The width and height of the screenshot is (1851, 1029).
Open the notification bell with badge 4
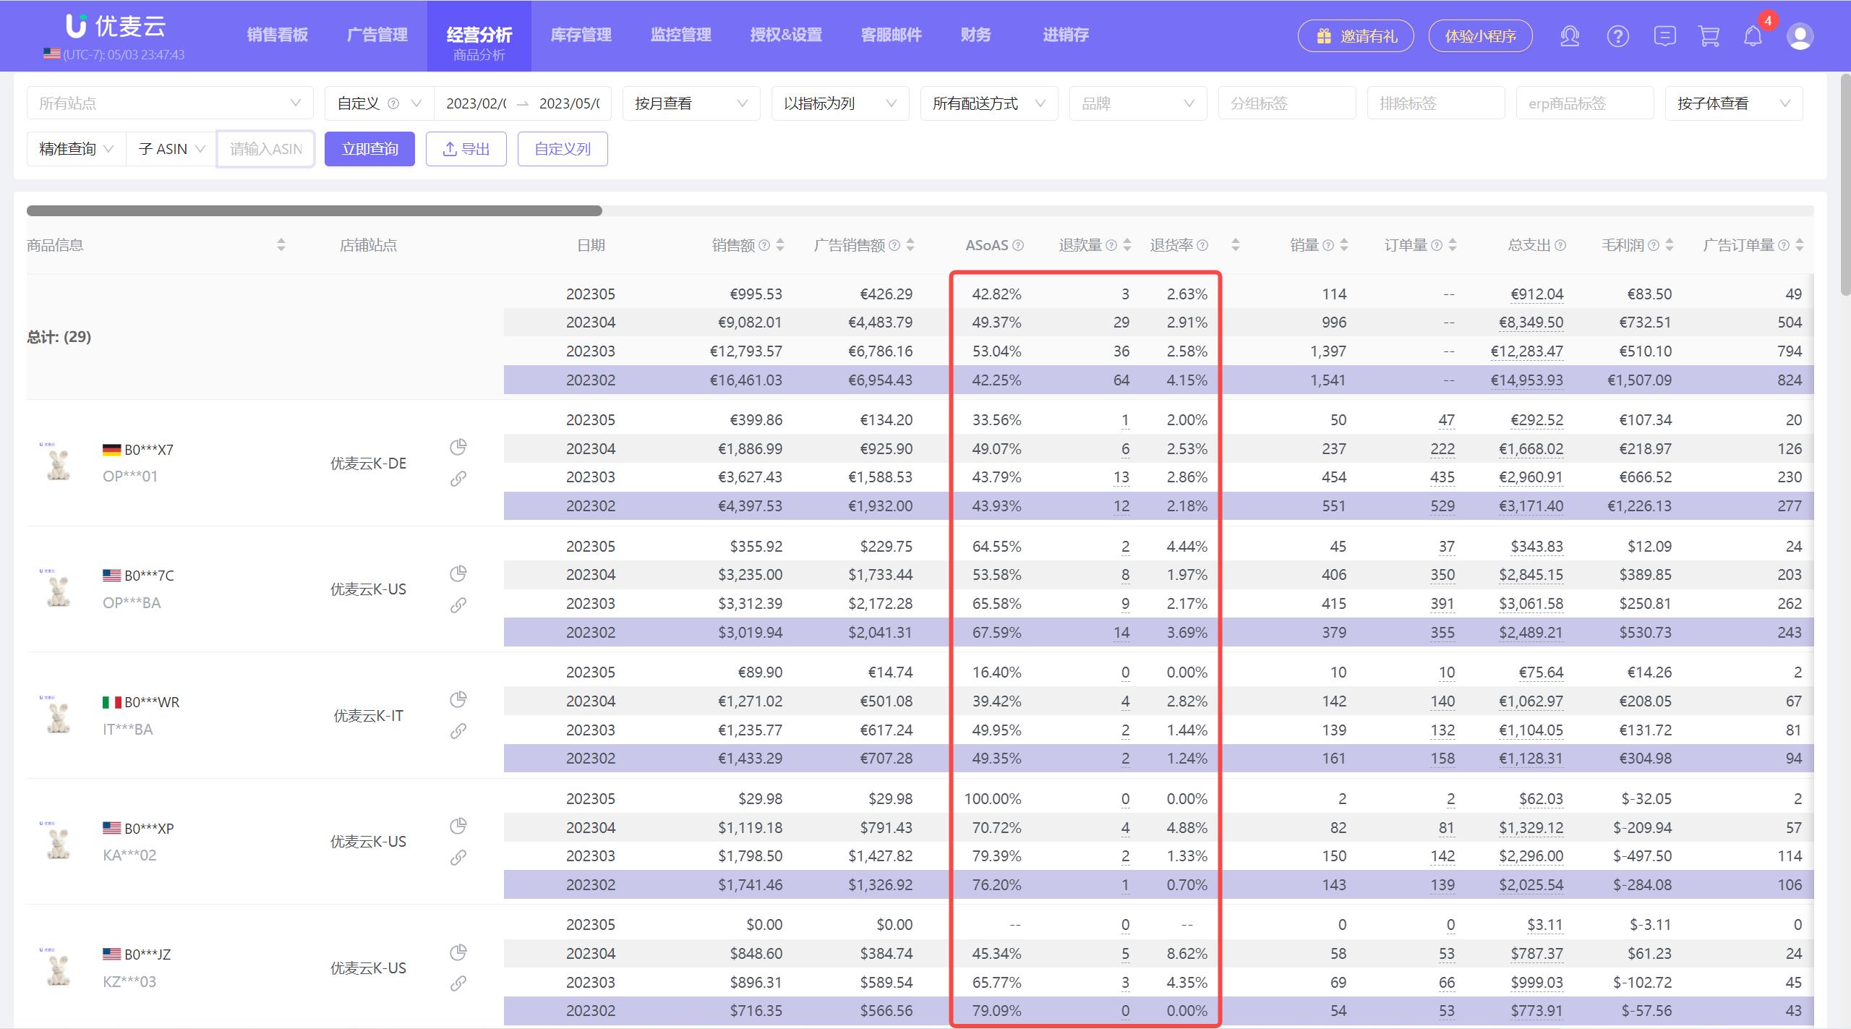[x=1753, y=36]
